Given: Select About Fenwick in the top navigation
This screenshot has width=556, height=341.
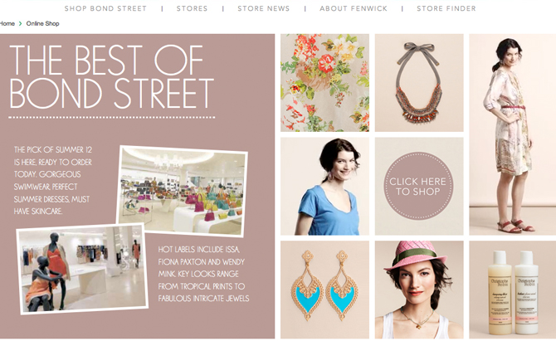Looking at the screenshot, I should click(x=354, y=8).
